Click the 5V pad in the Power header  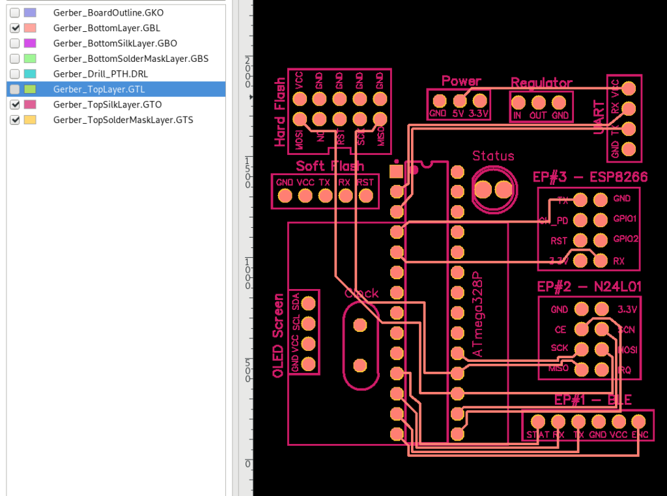459,101
